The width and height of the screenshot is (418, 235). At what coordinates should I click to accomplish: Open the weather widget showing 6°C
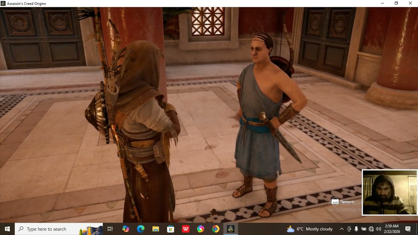click(x=310, y=229)
